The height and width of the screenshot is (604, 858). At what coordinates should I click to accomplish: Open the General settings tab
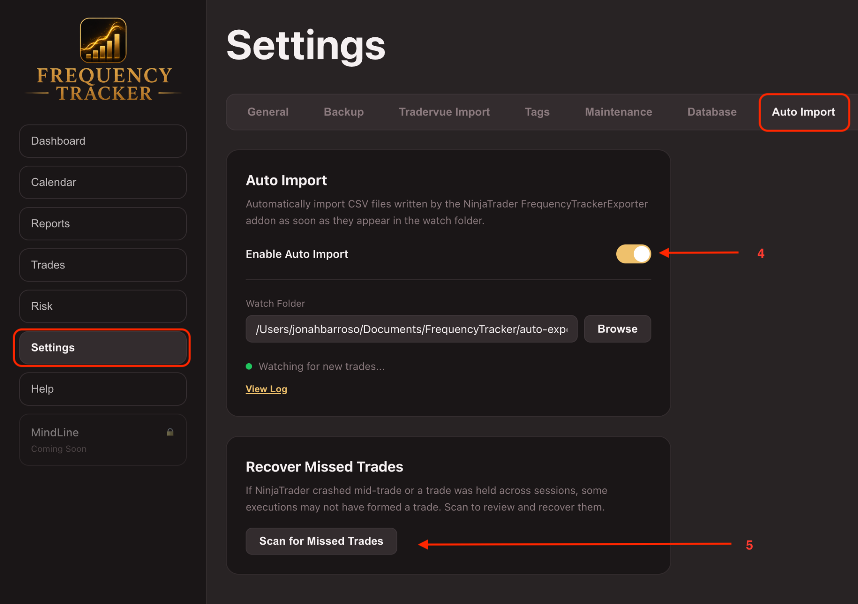(268, 112)
